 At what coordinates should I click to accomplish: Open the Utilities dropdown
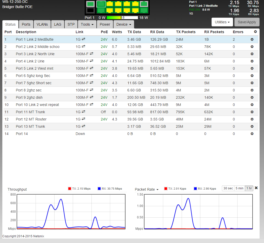click(222, 22)
